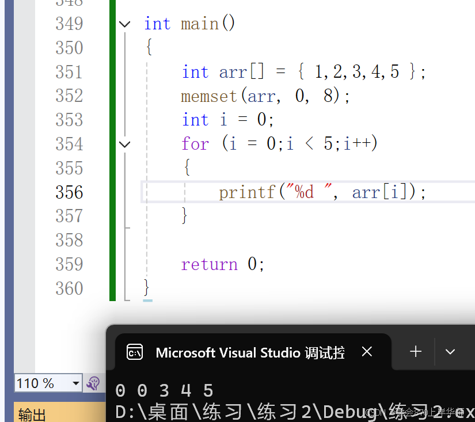Click line number 351
The height and width of the screenshot is (422, 475).
point(69,72)
